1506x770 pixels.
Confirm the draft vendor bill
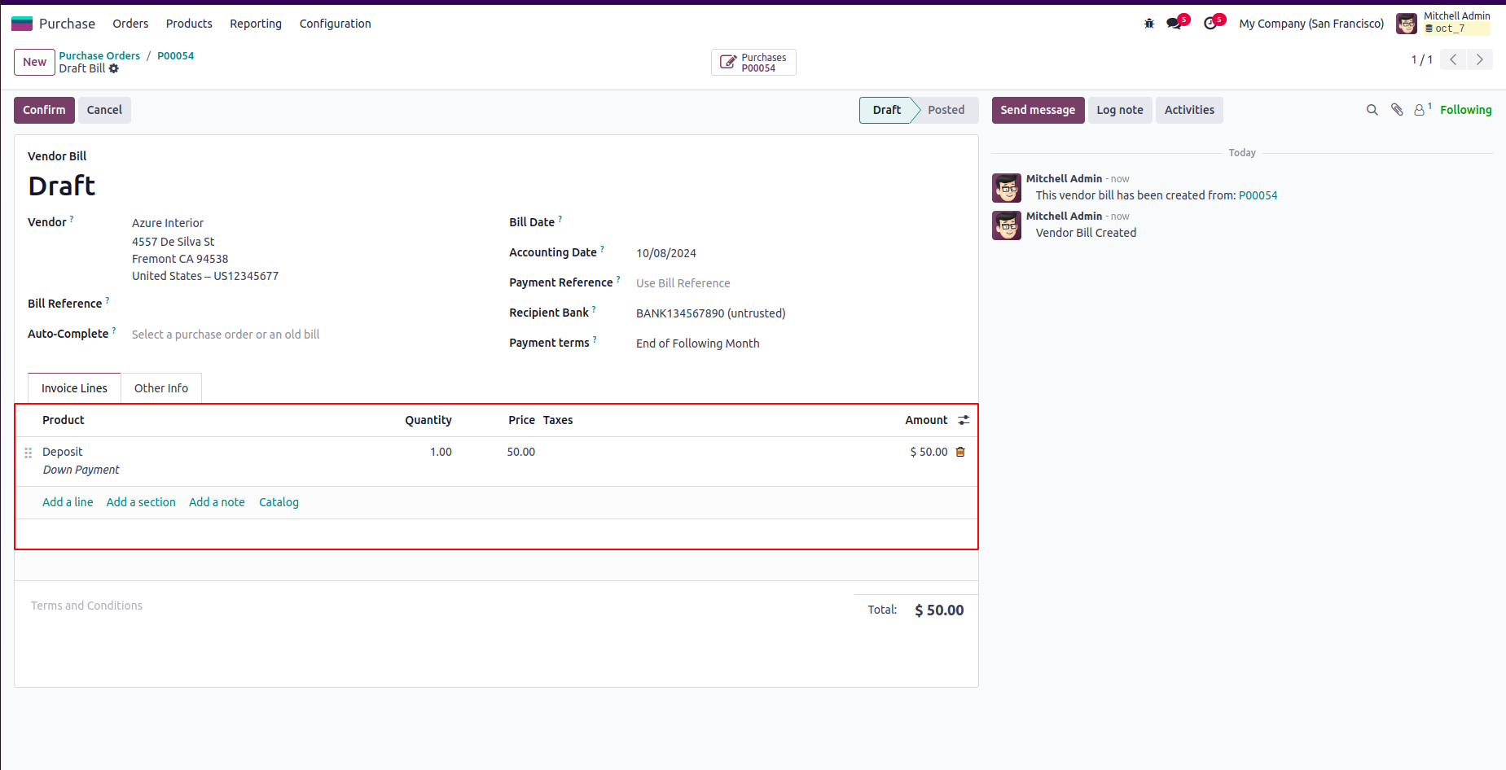tap(44, 110)
